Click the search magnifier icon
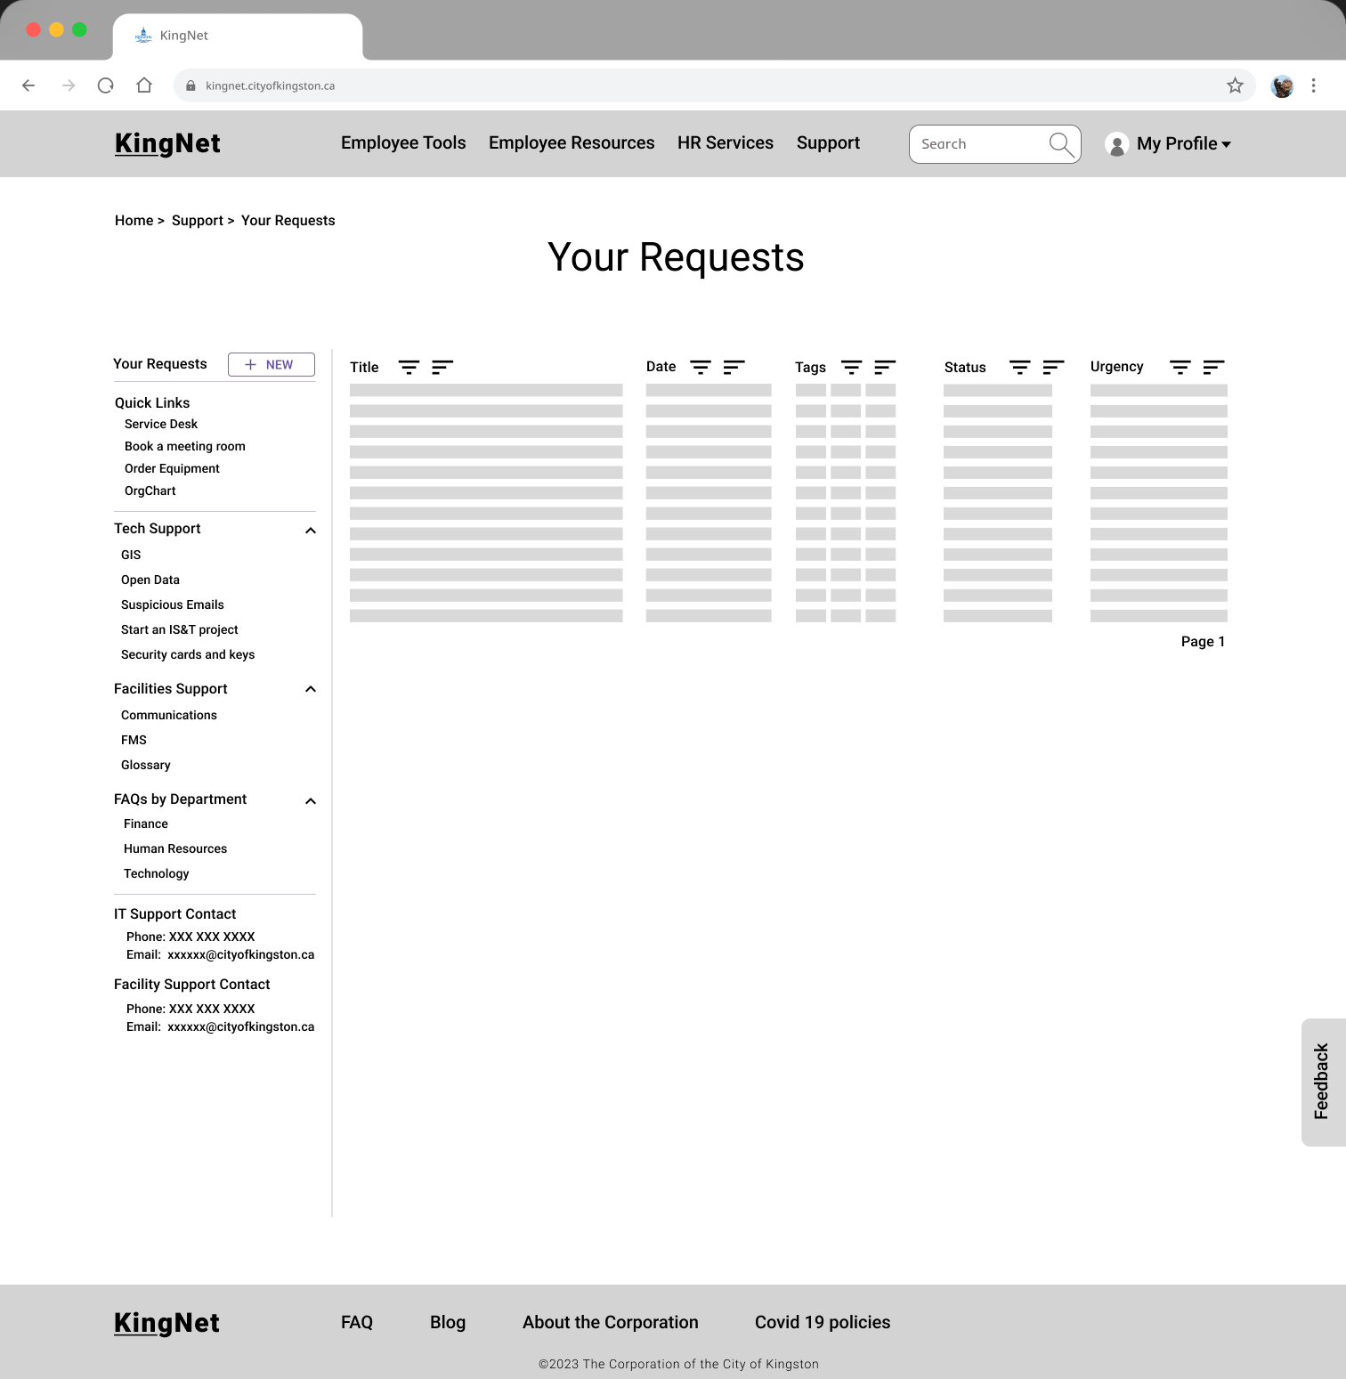 (1061, 144)
